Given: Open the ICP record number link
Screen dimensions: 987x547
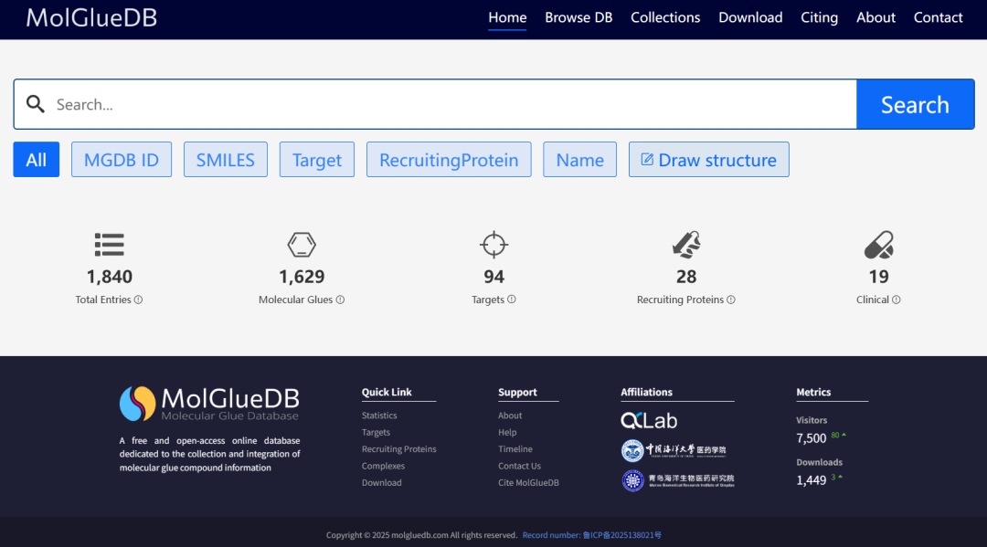Looking at the screenshot, I should point(591,535).
